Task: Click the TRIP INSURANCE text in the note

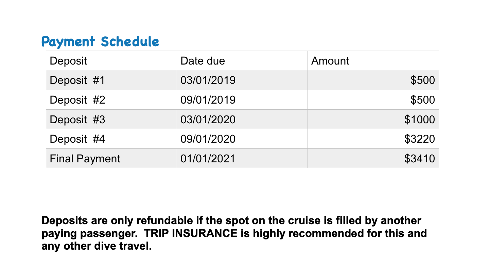Action: 190,234
